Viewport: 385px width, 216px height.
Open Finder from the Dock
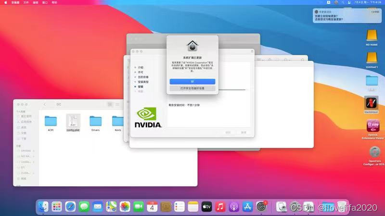point(43,207)
